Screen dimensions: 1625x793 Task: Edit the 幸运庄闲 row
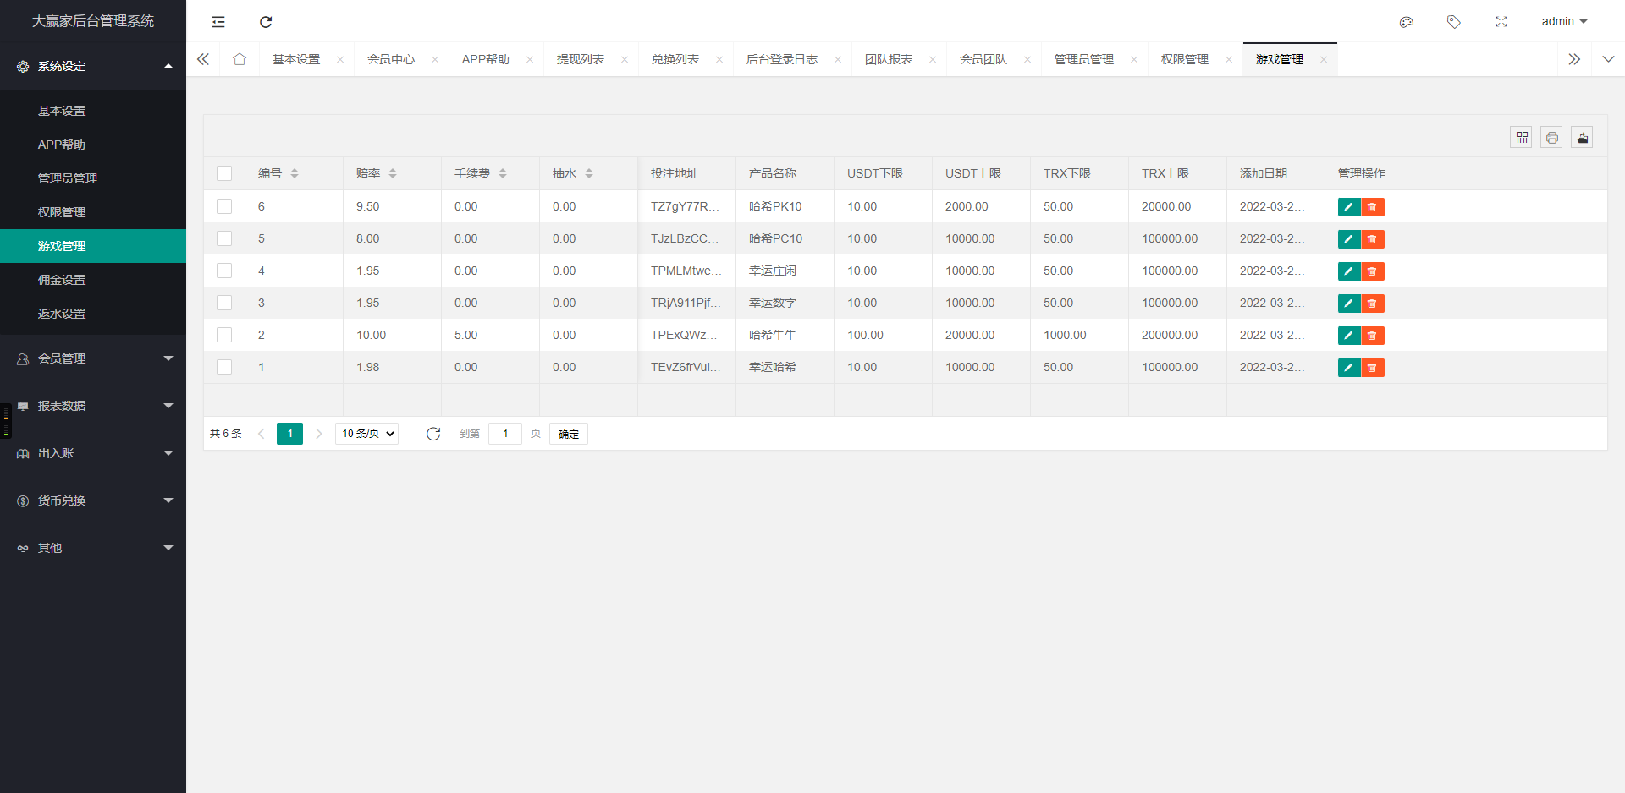(1349, 271)
